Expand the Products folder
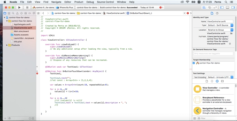 pyautogui.click(x=7, y=45)
